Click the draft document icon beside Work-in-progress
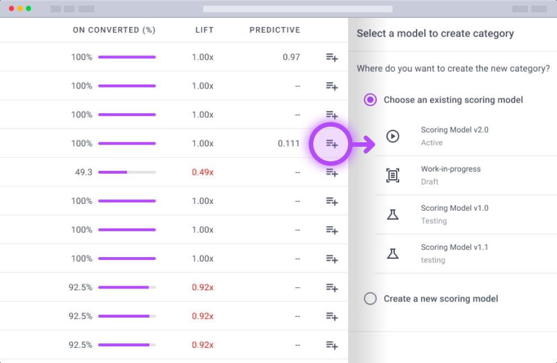The width and height of the screenshot is (557, 363). pos(393,175)
